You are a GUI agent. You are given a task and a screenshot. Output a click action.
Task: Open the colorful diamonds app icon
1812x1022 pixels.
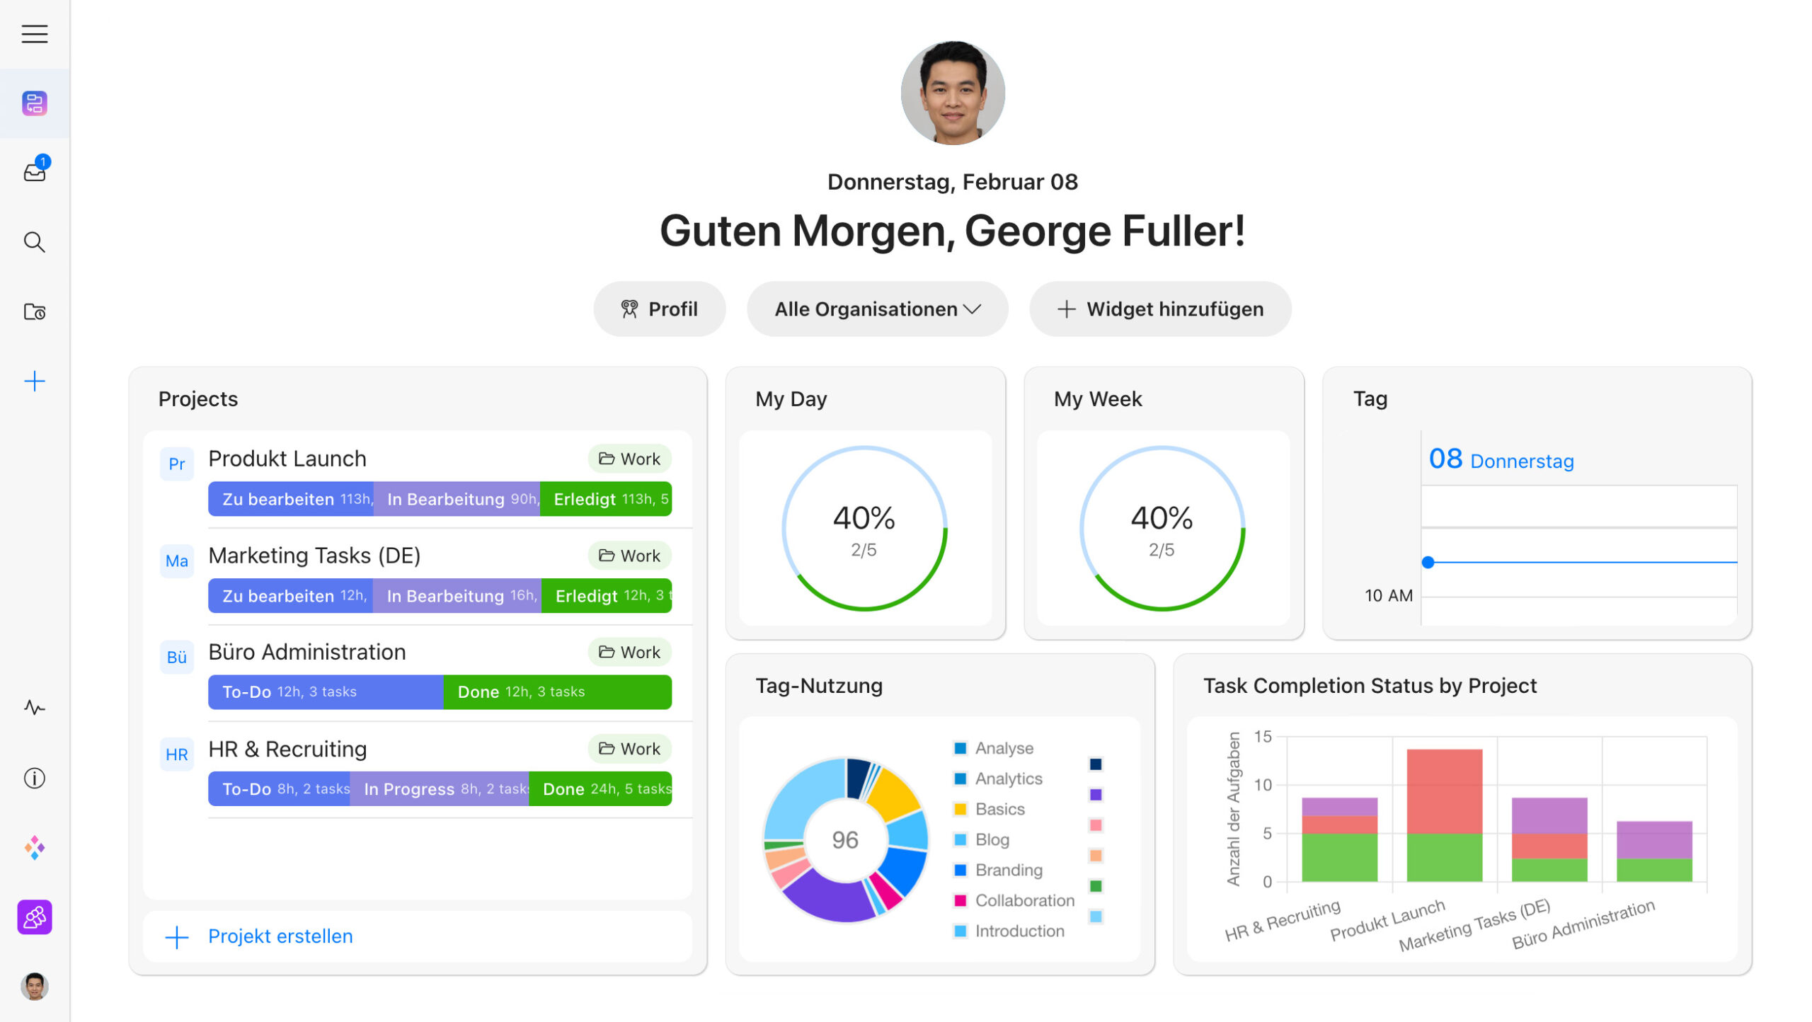pos(34,847)
